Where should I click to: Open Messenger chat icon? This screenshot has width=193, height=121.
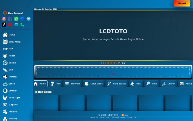[x=22, y=19]
